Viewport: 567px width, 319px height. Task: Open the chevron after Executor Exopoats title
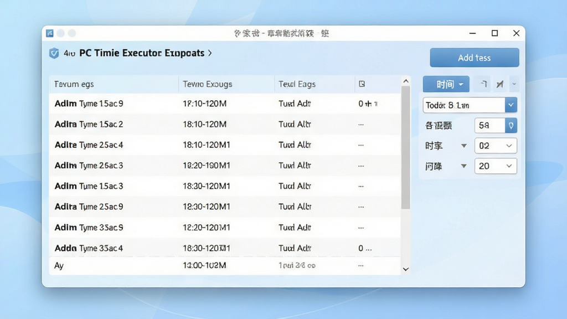(x=210, y=53)
